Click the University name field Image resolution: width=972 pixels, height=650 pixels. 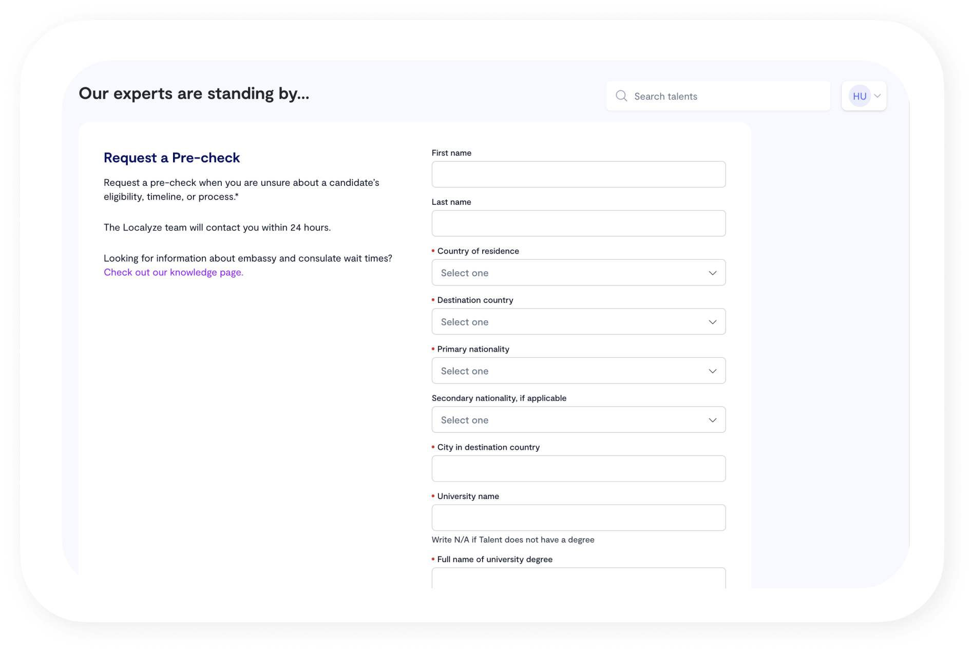pyautogui.click(x=578, y=518)
